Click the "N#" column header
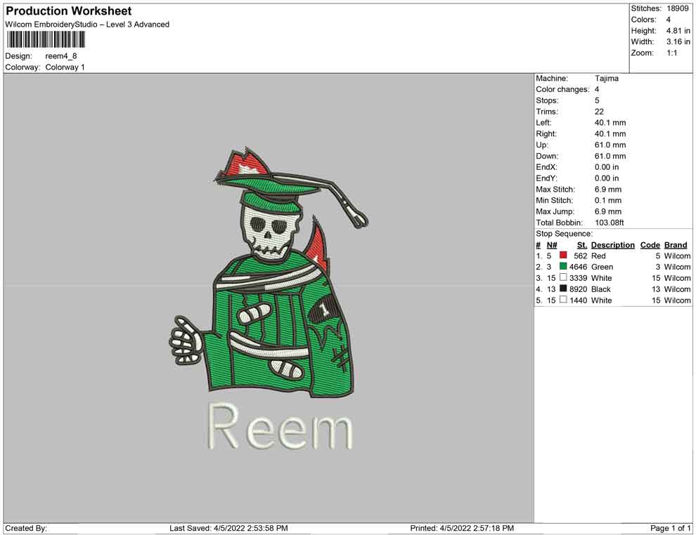Viewport: 696px width, 535px height. pyautogui.click(x=552, y=245)
